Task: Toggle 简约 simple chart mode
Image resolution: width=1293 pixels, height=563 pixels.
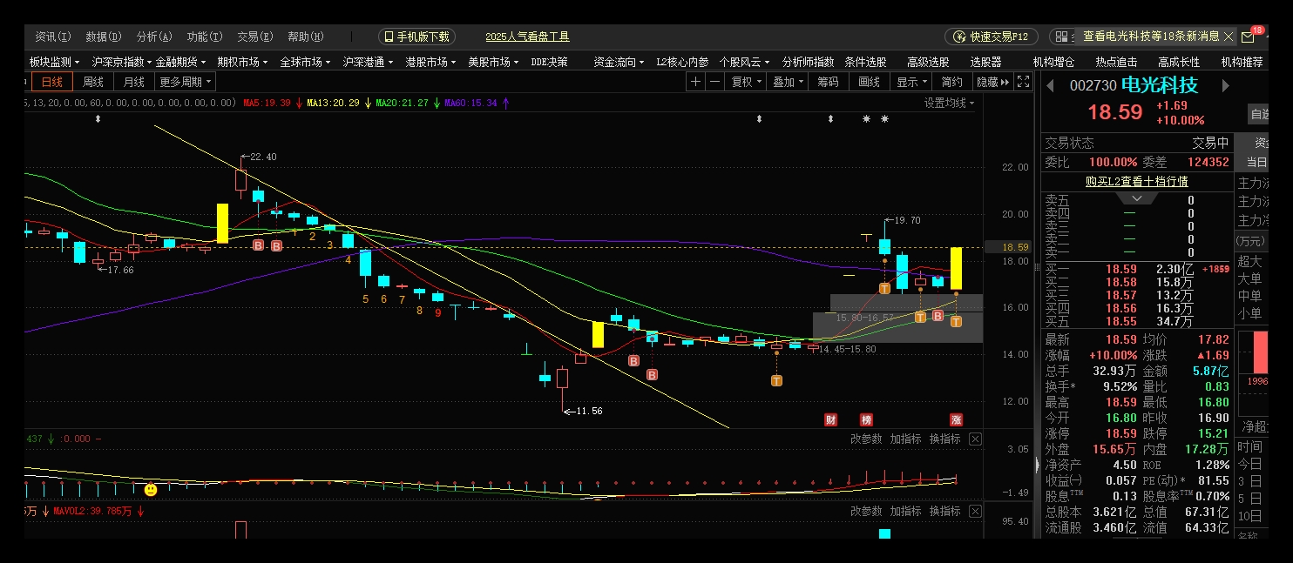Action: tap(952, 82)
